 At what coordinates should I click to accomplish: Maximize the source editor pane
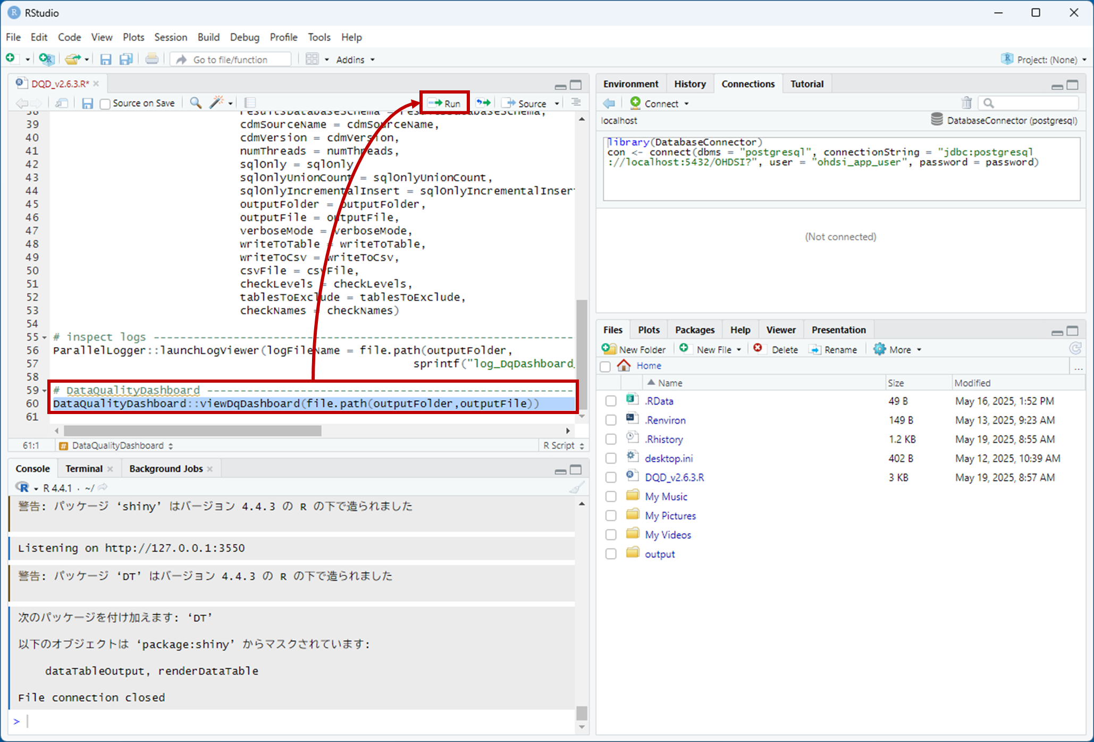click(x=576, y=85)
